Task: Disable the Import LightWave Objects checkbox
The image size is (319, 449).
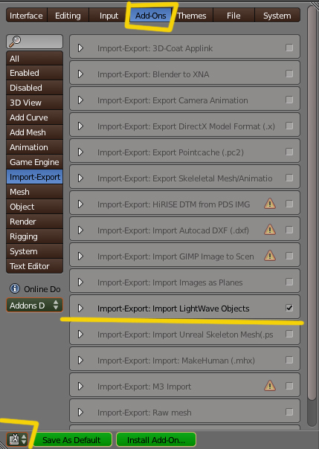Action: [289, 308]
